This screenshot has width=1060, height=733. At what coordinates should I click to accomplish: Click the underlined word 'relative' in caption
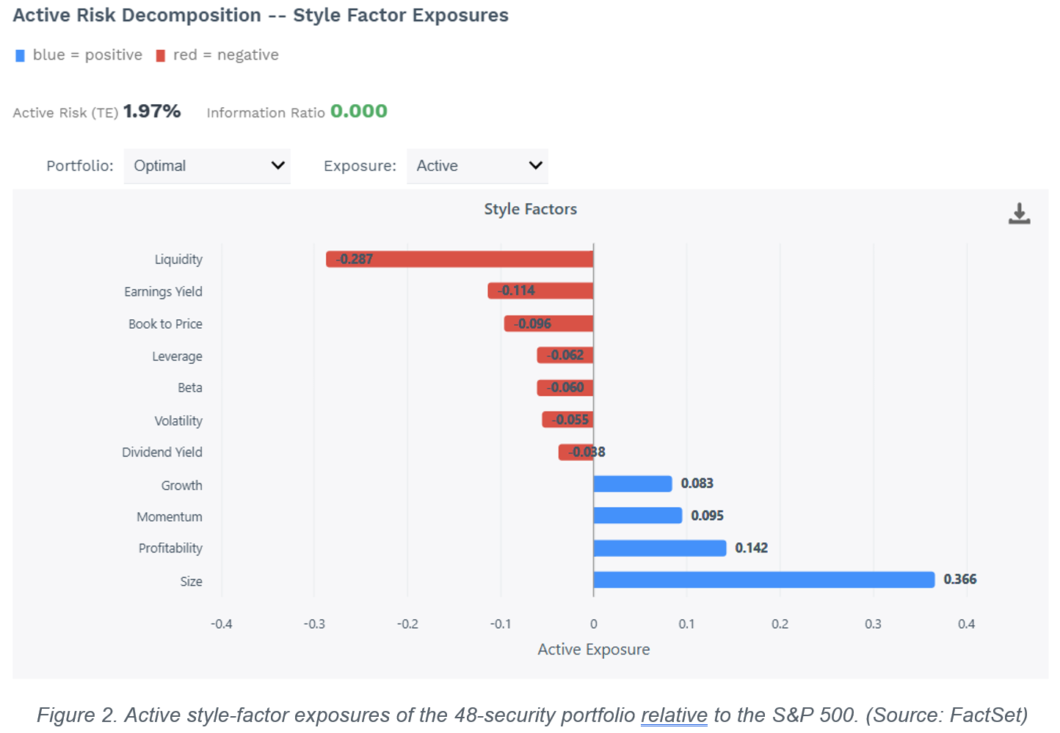(x=674, y=715)
